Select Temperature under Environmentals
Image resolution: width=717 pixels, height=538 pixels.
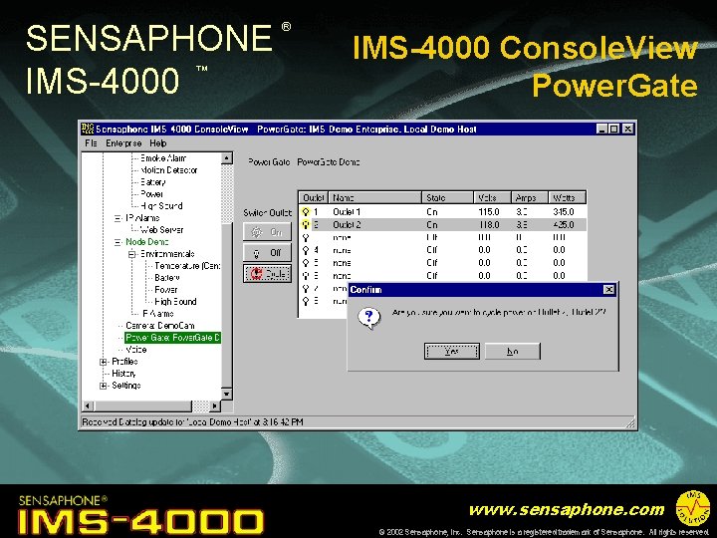click(187, 266)
